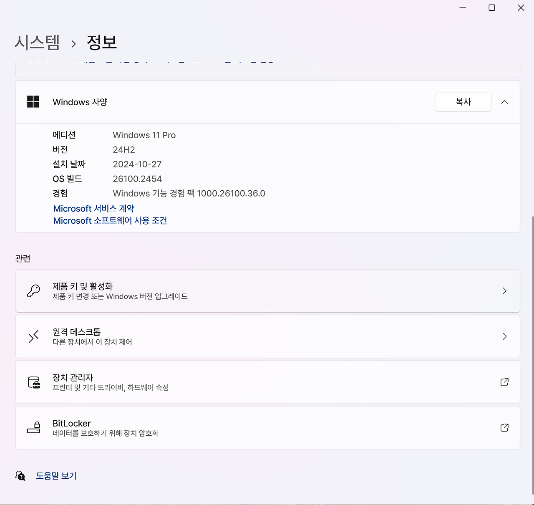Select the OS build value 26100.2454
The image size is (534, 505).
137,179
